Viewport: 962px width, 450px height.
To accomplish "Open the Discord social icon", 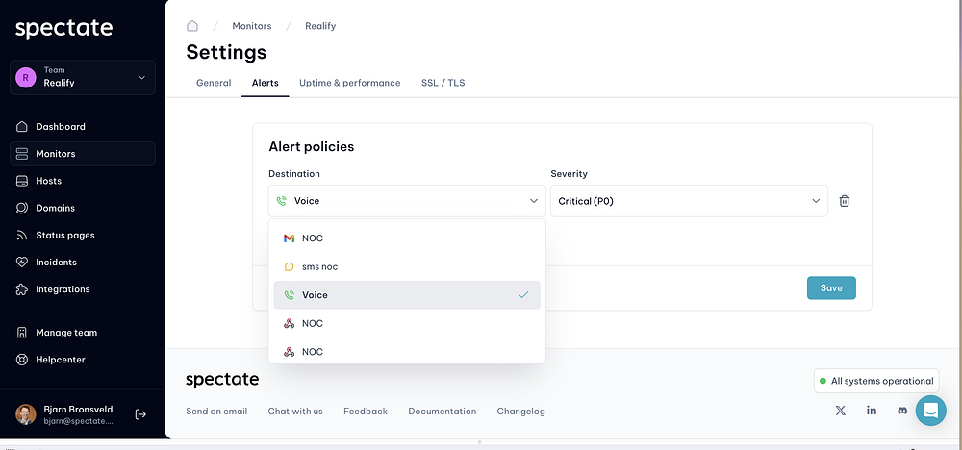I will pos(901,411).
